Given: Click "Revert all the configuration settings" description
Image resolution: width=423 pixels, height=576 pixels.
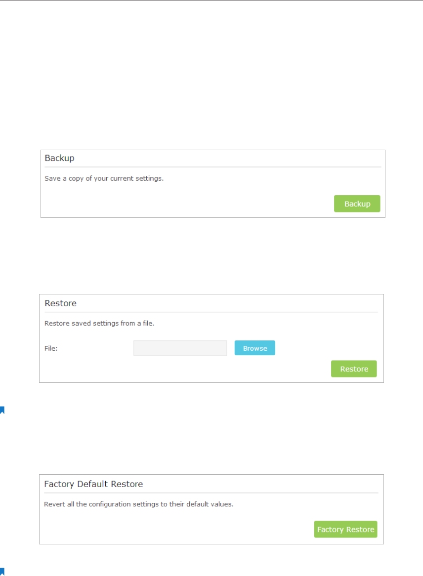Looking at the screenshot, I should 138,505.
